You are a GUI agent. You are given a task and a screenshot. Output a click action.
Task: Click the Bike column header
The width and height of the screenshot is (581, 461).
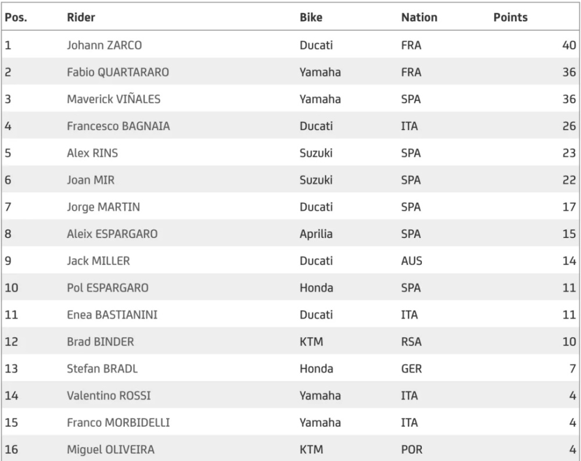tap(311, 17)
